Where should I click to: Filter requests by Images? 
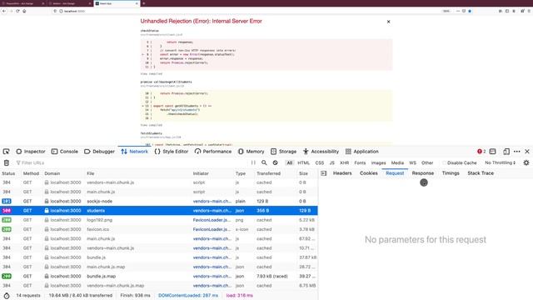[378, 163]
